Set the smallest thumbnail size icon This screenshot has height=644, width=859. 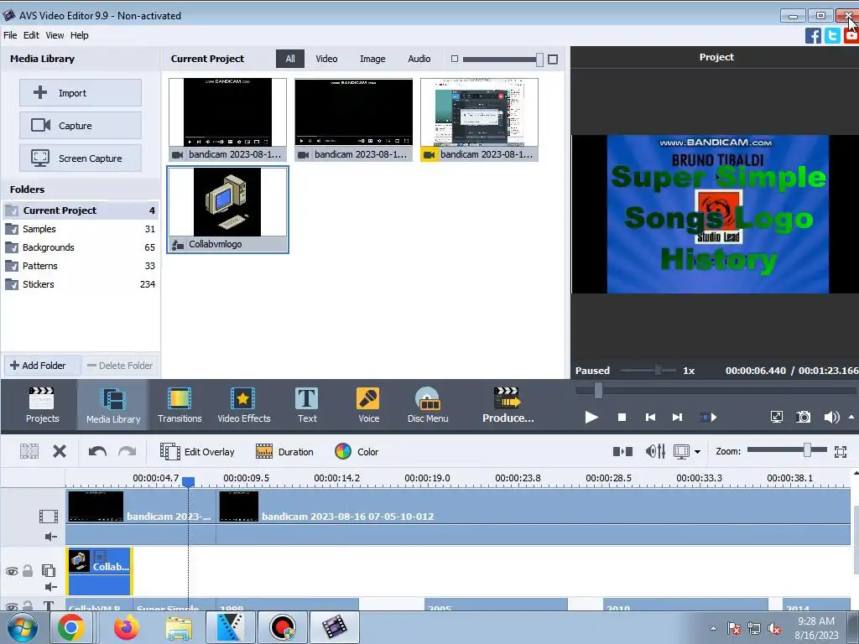click(454, 59)
